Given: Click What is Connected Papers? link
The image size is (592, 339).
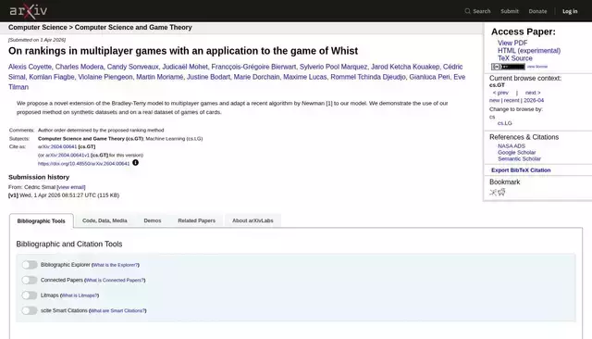Looking at the screenshot, I should (115, 280).
